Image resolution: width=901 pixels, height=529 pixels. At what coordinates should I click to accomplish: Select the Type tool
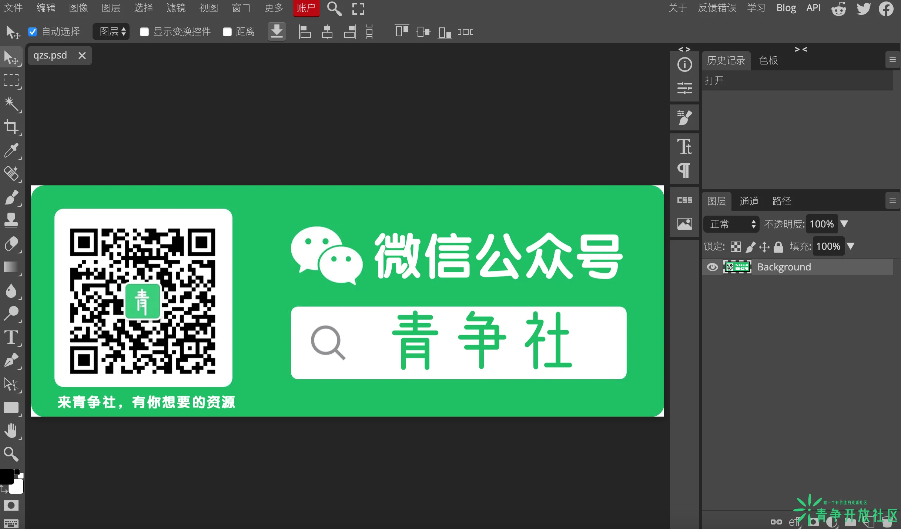pyautogui.click(x=11, y=337)
